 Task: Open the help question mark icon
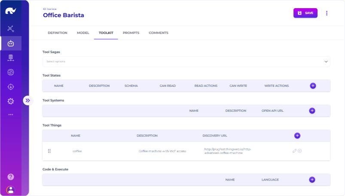11,177
